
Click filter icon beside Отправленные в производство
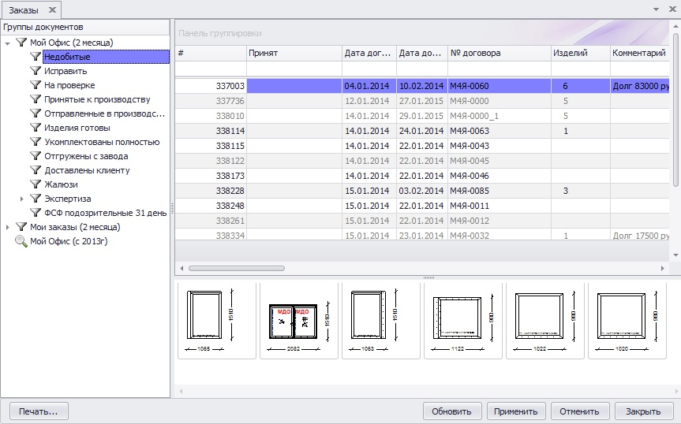pos(36,113)
